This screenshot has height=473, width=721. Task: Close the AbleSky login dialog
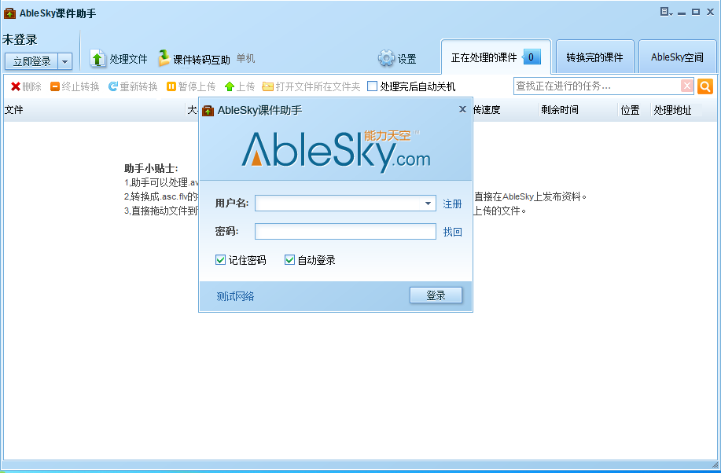pos(462,109)
